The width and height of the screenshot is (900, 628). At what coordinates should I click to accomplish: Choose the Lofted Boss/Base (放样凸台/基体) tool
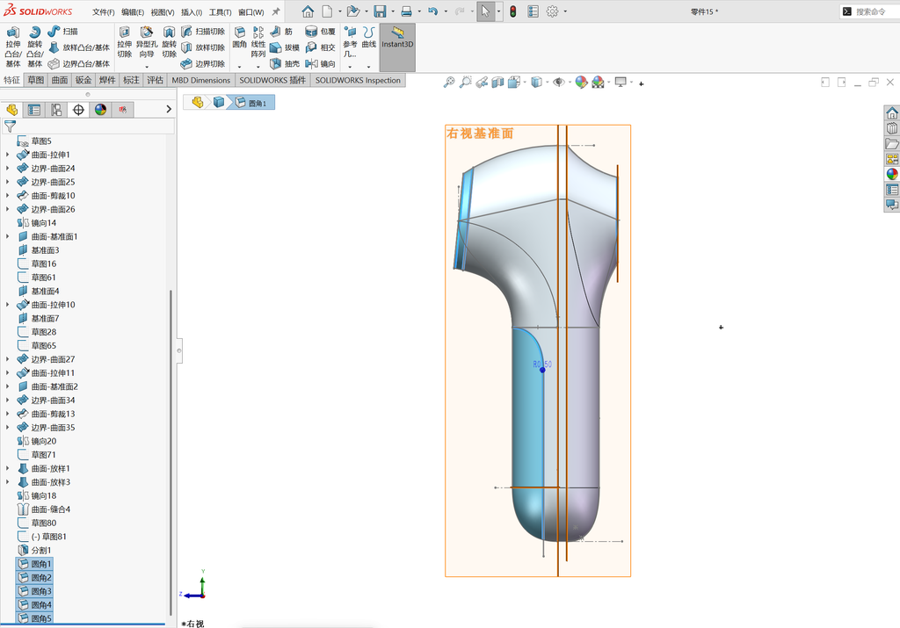click(x=79, y=47)
